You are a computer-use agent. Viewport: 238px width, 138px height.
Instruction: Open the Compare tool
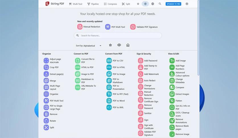tap(177, 87)
